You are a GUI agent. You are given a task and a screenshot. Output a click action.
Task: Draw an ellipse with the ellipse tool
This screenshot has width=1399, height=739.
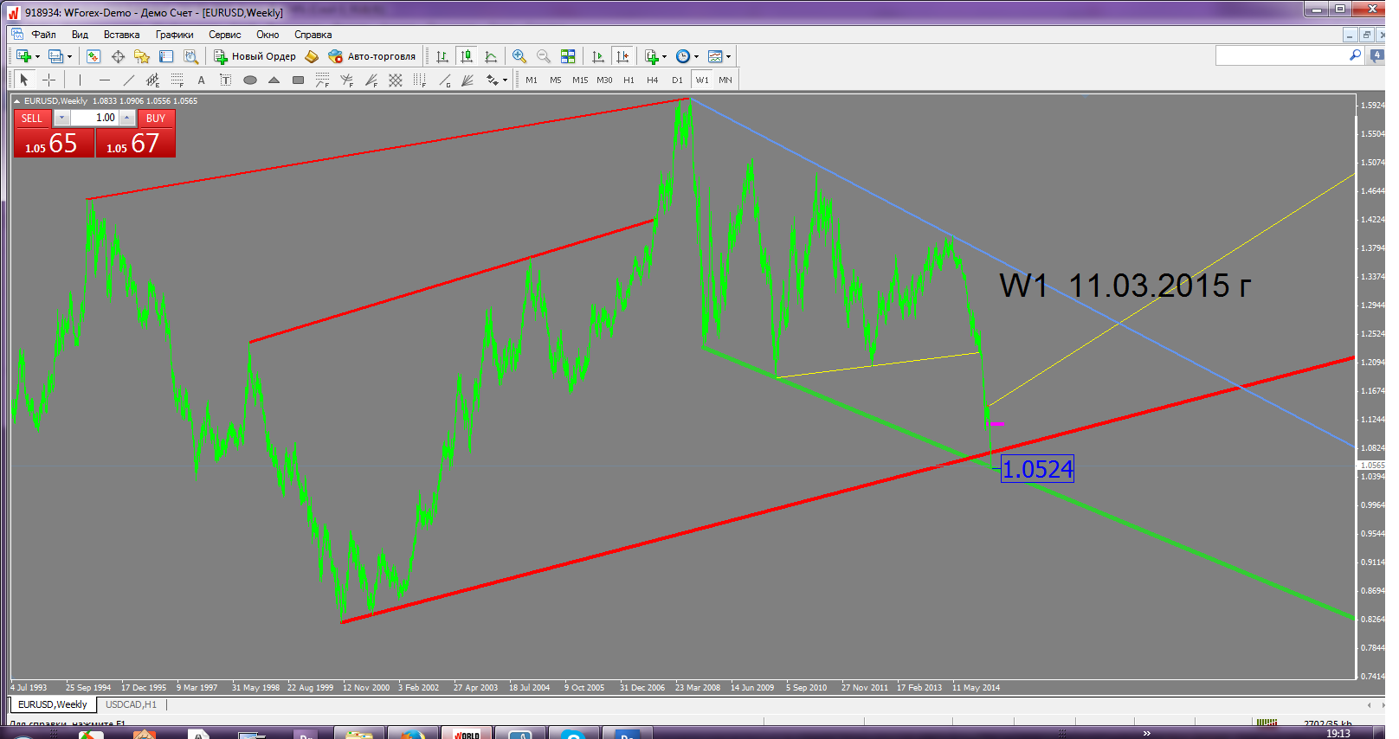point(250,80)
